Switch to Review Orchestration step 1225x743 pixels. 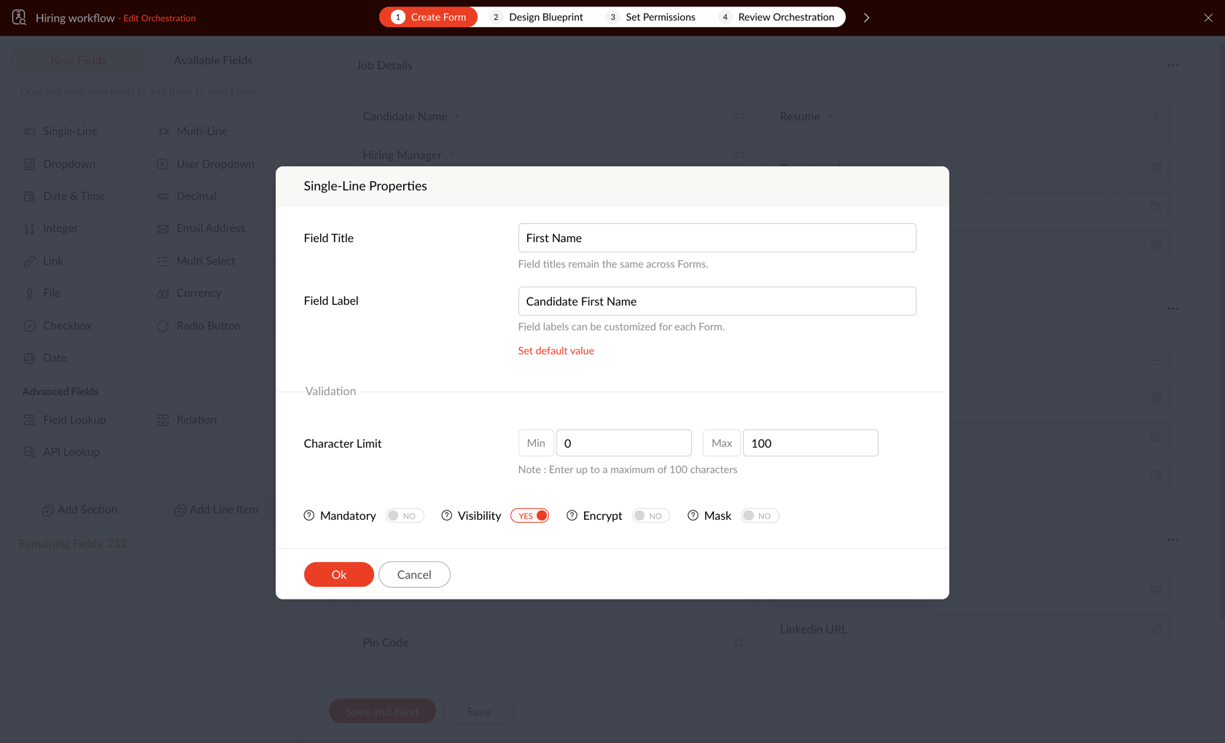(x=777, y=17)
